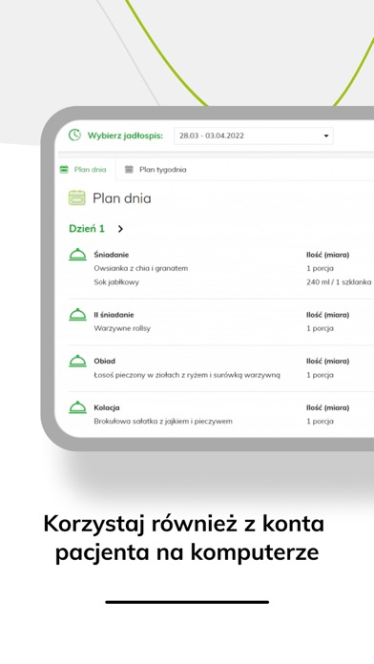Screen dimensions: 374x664
Task: Click the 1 porcja value for Owsianka
Action: coord(320,268)
